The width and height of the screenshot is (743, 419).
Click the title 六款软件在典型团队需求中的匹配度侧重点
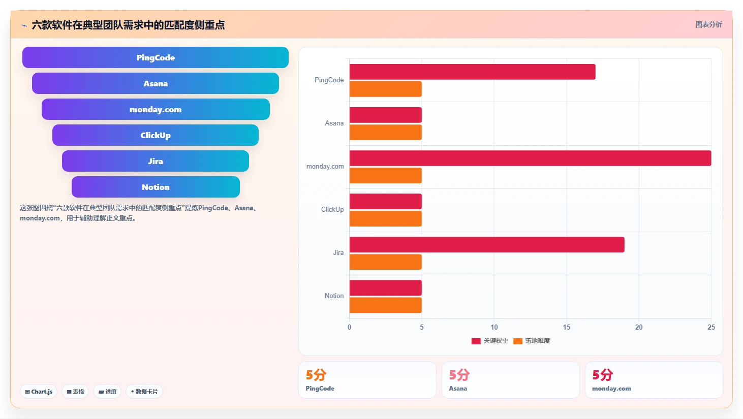point(128,25)
